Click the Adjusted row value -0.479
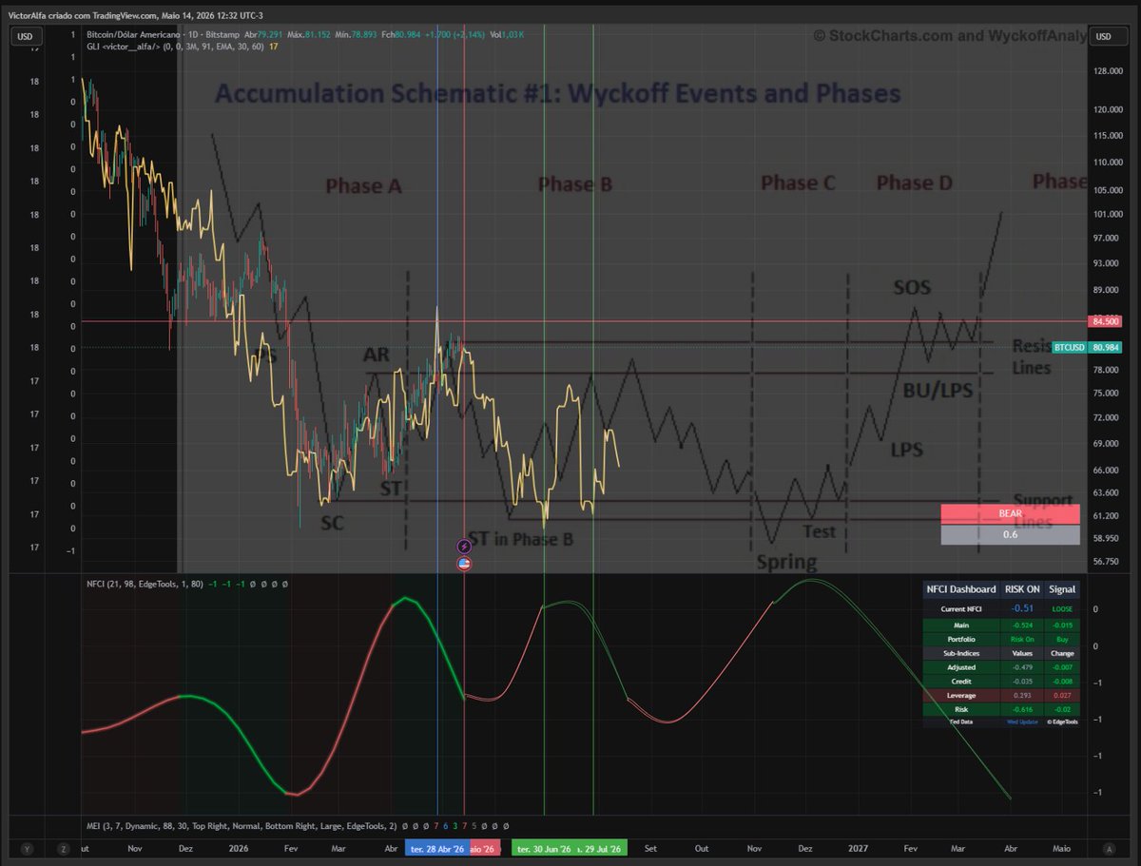1141x866 pixels. (x=1022, y=667)
